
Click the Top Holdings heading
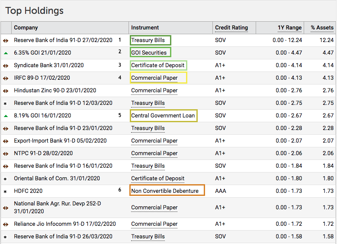tap(34, 11)
